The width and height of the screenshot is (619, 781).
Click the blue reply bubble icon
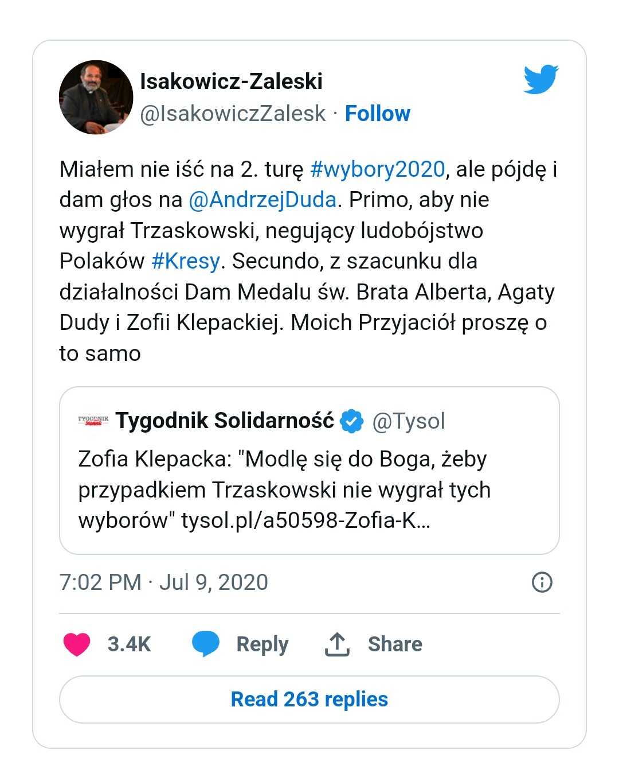pyautogui.click(x=205, y=644)
